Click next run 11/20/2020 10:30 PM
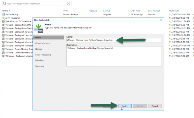194x118 pixels. click(x=179, y=46)
